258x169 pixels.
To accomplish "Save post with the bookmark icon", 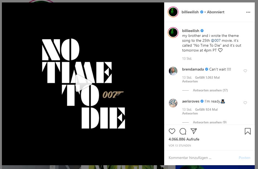I will pyautogui.click(x=248, y=131).
